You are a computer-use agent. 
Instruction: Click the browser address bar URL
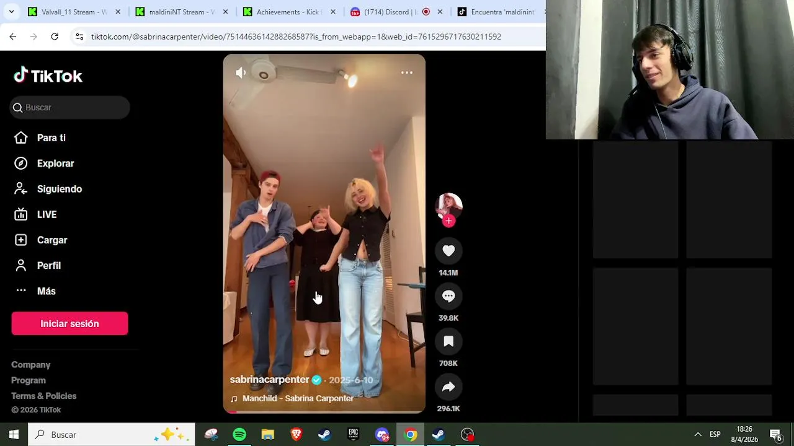click(296, 37)
